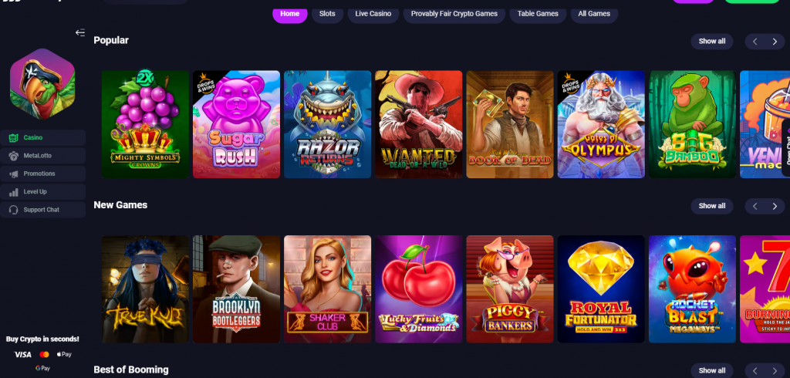Viewport: 790px width, 378px height.
Task: Click Show all for Popular
Action: [x=712, y=42]
